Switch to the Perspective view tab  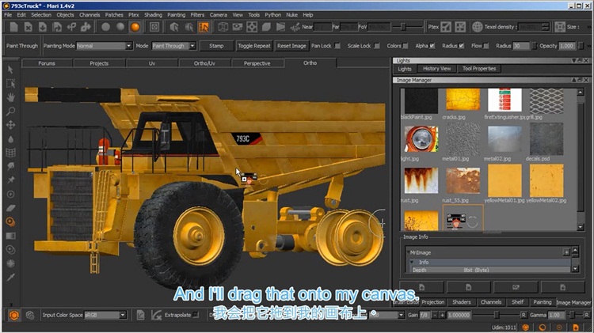tap(257, 63)
